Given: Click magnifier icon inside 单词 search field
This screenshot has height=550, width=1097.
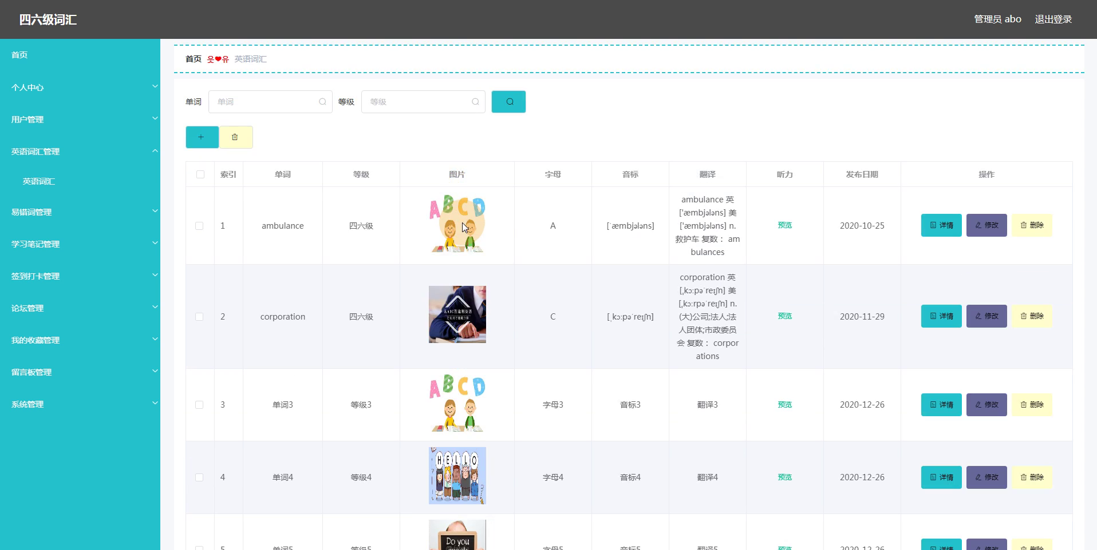Looking at the screenshot, I should click(322, 102).
